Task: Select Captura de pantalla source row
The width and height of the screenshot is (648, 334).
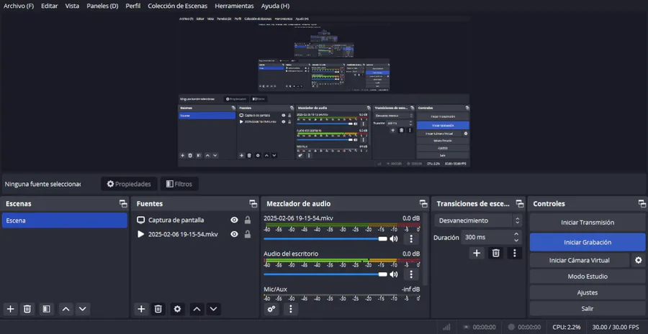Action: point(194,221)
